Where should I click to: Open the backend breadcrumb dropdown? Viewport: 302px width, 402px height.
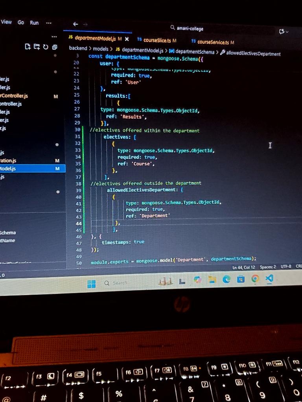point(78,48)
